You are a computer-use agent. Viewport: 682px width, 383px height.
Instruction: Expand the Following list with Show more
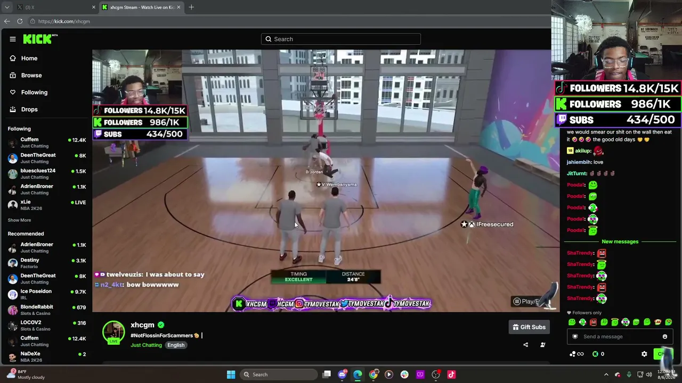19,220
